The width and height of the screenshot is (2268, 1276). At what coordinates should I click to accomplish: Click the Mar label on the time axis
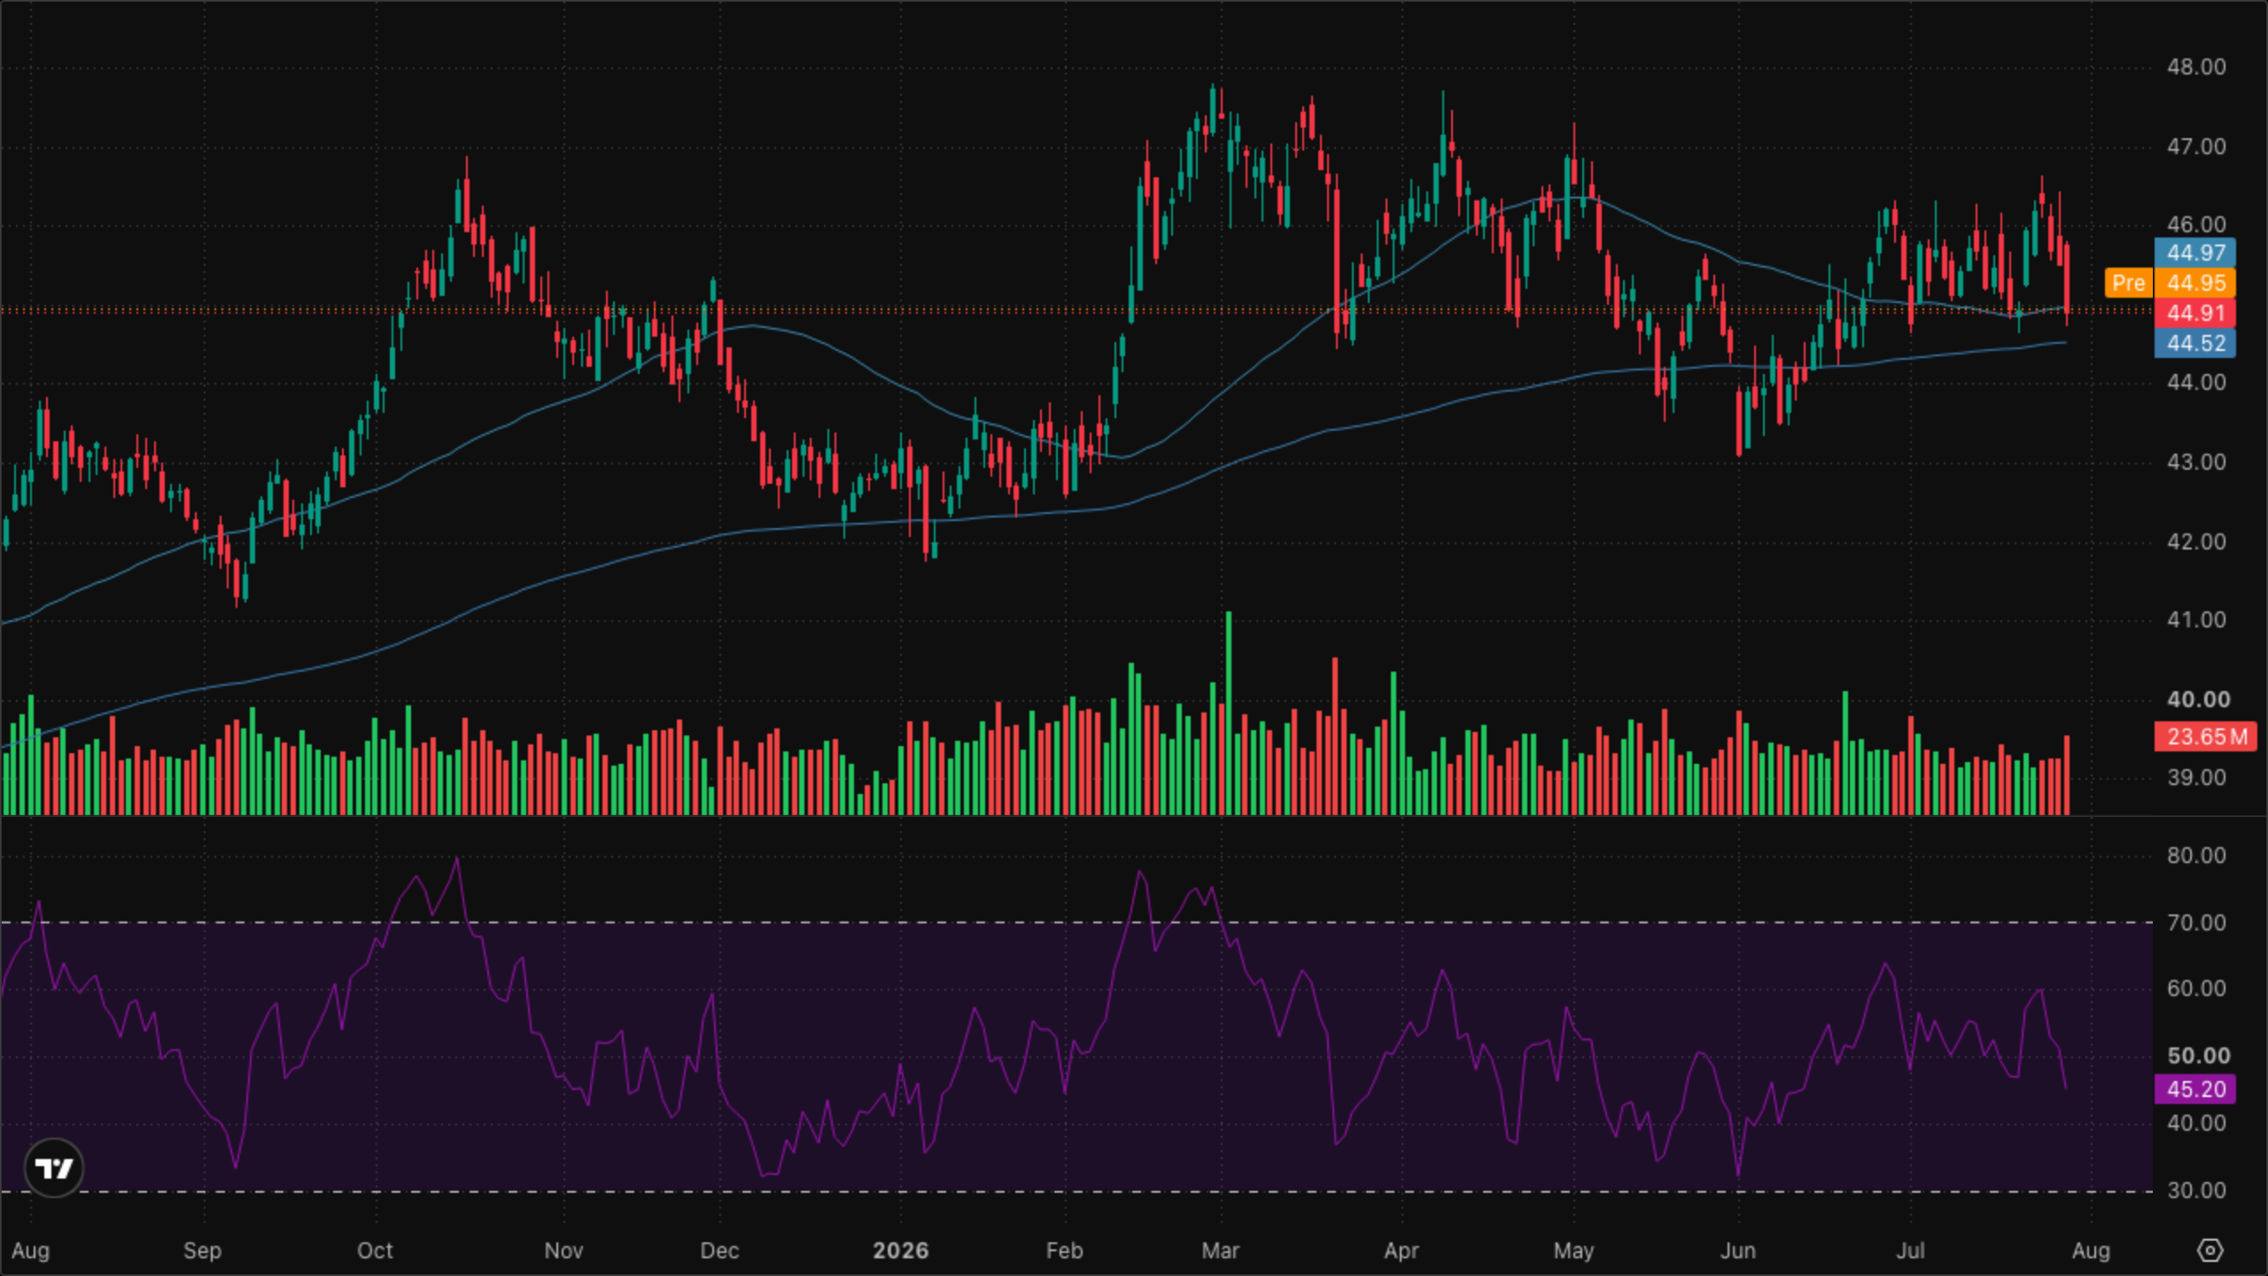(x=1219, y=1250)
